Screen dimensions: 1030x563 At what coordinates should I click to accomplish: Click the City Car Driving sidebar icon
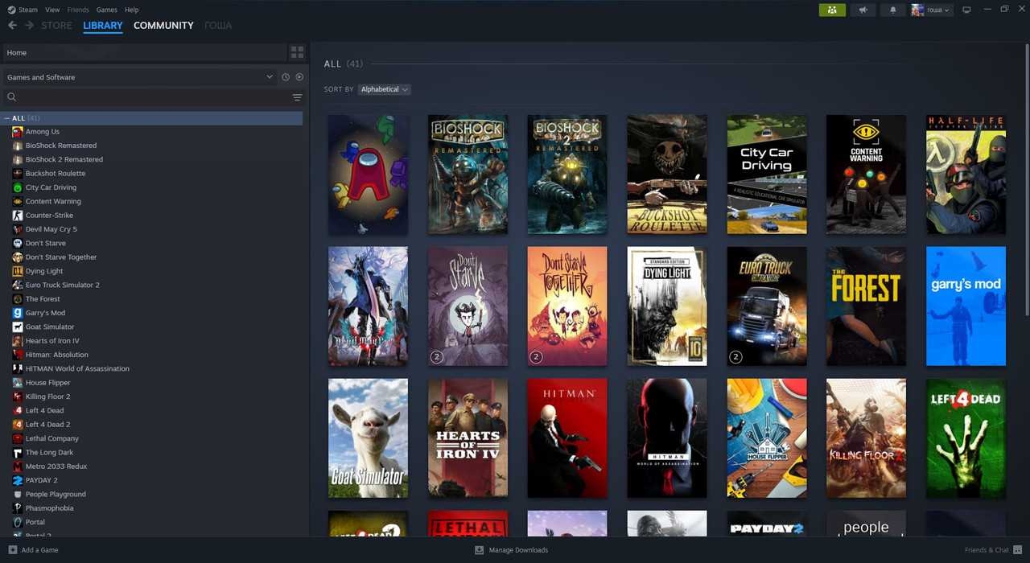click(x=18, y=187)
